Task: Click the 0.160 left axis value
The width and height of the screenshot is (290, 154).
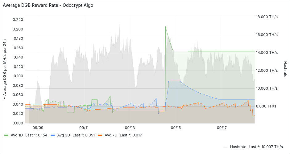Action: [x=18, y=48]
